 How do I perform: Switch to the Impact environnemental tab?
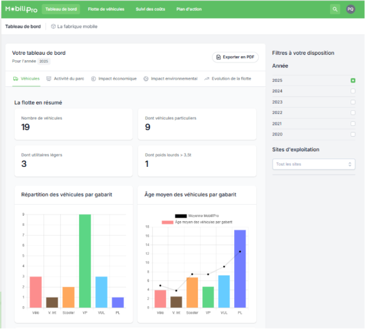click(x=170, y=79)
